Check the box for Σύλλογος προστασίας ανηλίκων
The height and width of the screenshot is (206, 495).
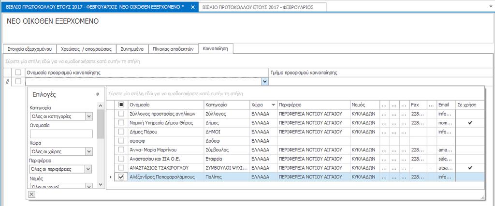pos(121,114)
